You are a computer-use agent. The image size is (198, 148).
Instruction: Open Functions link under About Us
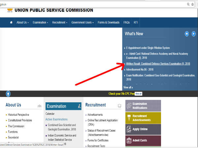click(13, 132)
